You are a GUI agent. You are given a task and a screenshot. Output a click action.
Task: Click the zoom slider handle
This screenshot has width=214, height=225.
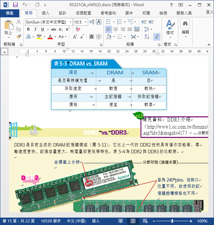pyautogui.click(x=172, y=221)
